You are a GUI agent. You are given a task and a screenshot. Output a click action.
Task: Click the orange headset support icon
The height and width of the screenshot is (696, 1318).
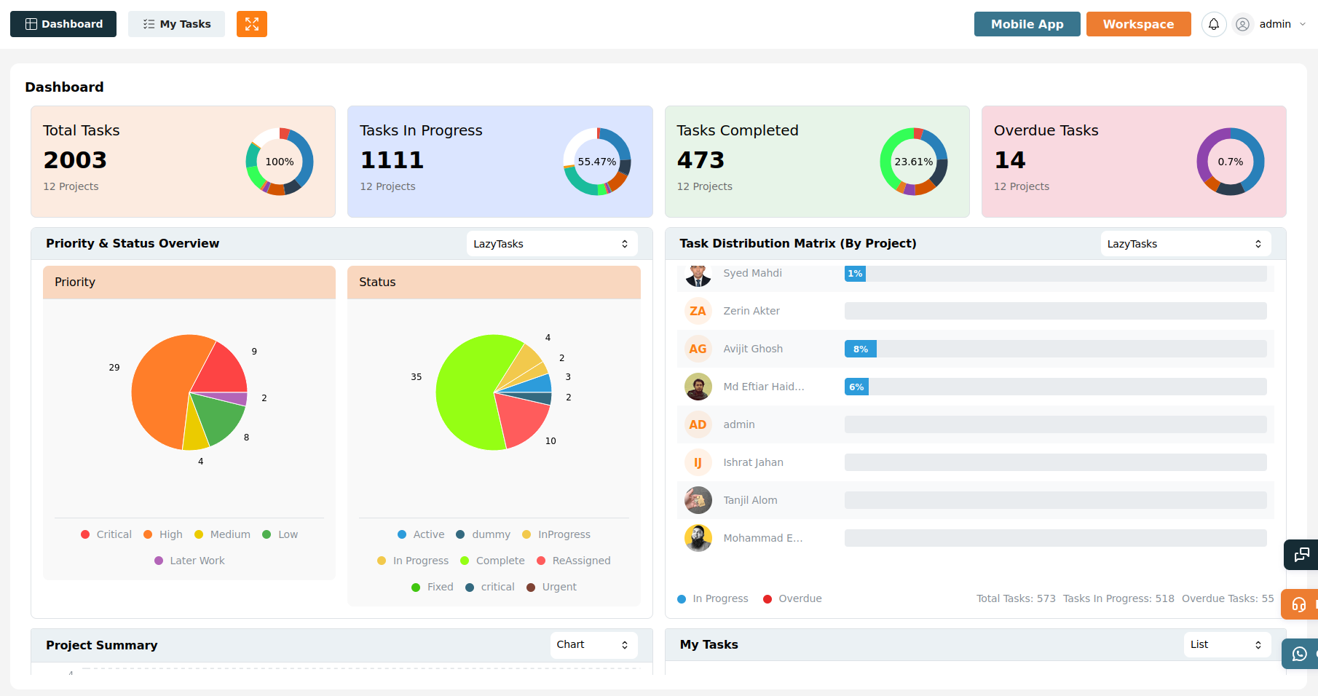click(1300, 604)
